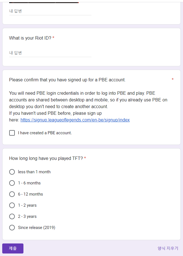Choose the '1 - 6 months' radio button
The width and height of the screenshot is (183, 256).
(12, 183)
